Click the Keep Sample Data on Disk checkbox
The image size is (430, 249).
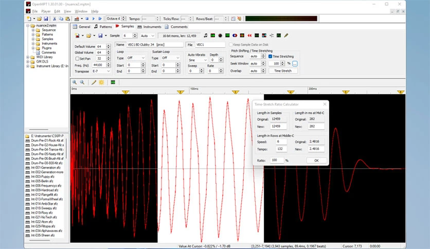click(231, 44)
